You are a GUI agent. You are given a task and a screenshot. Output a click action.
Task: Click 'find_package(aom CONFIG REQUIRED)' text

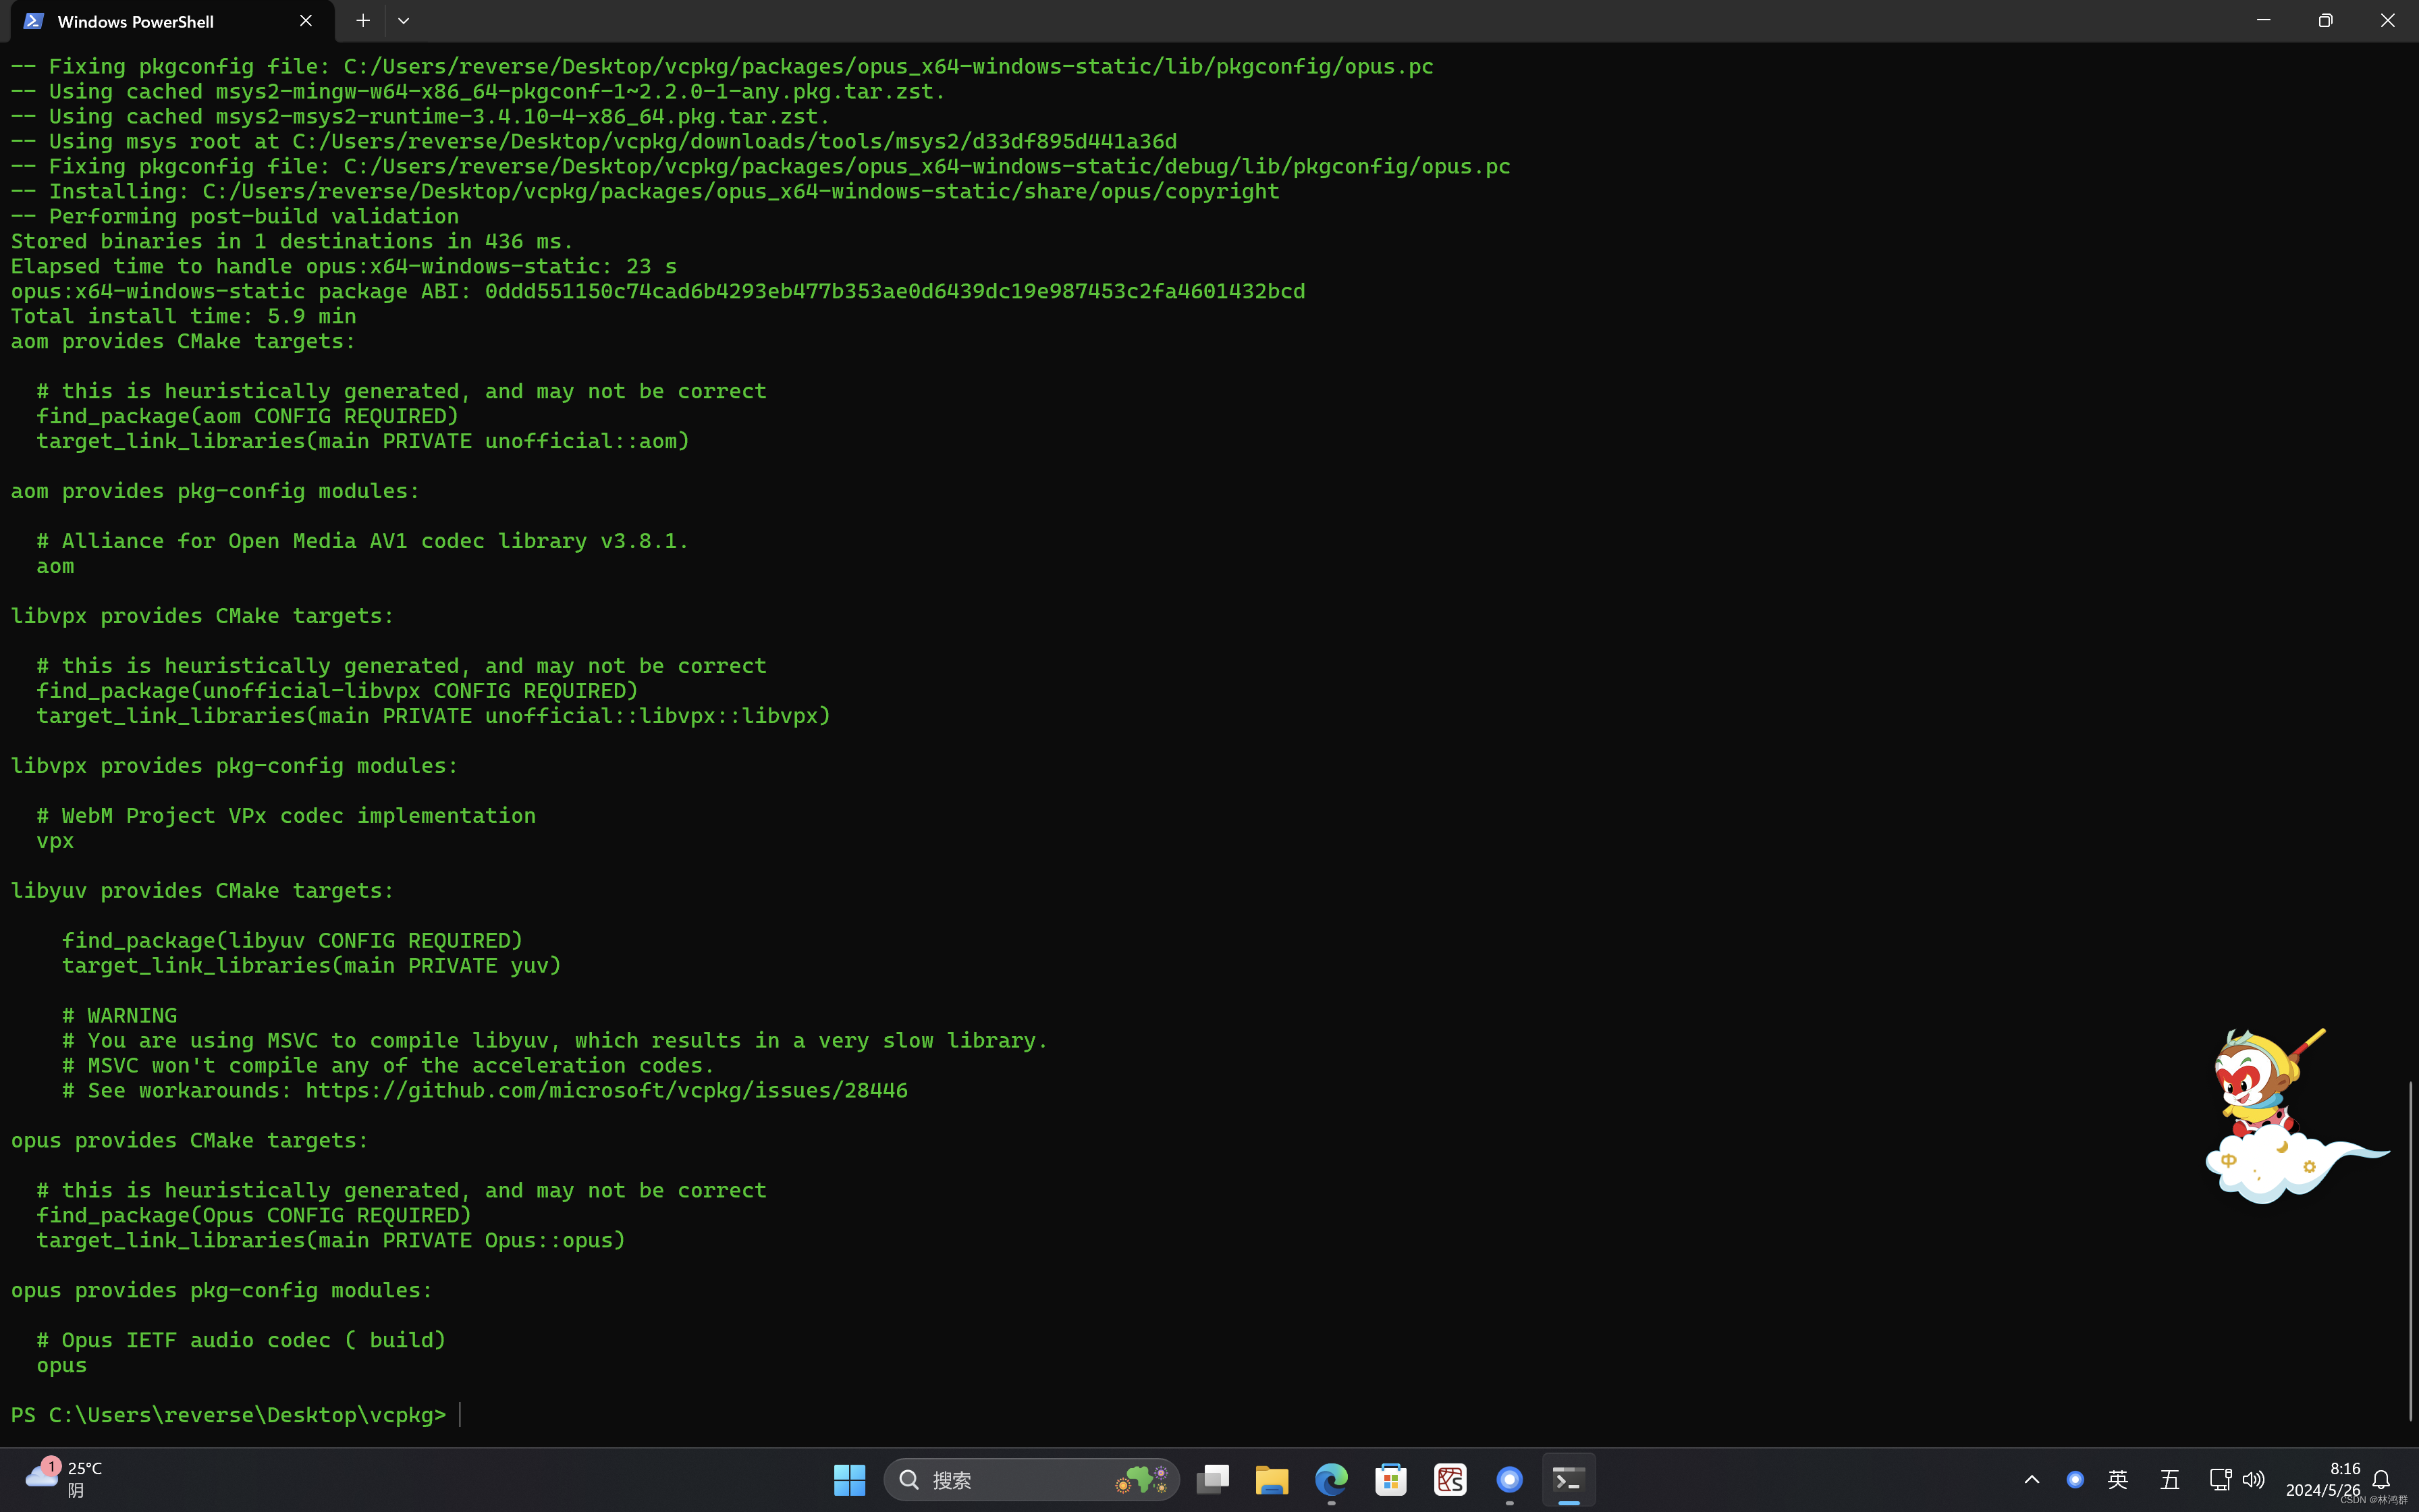248,416
